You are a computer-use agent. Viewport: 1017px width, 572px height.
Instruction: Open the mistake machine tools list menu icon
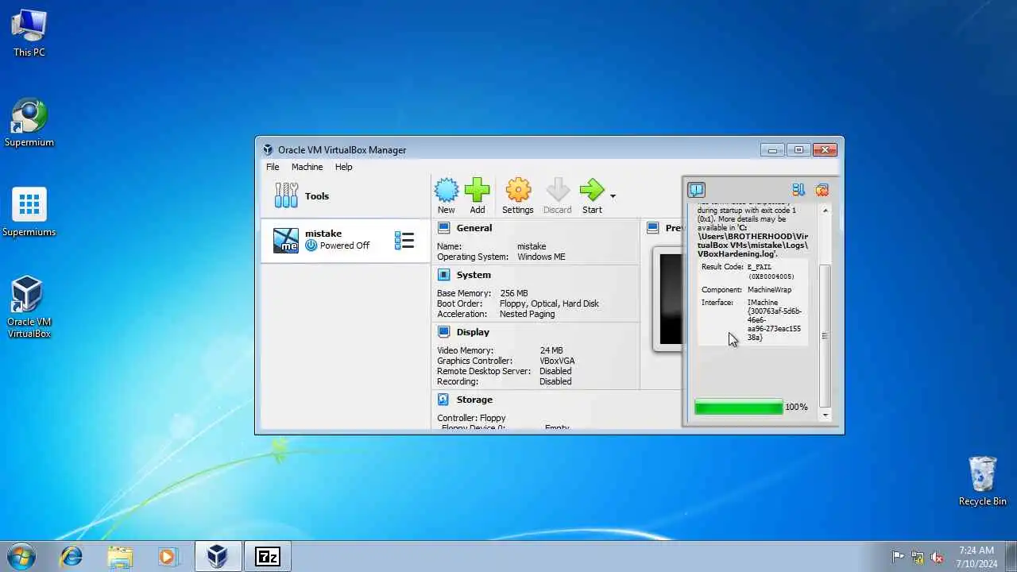point(404,240)
